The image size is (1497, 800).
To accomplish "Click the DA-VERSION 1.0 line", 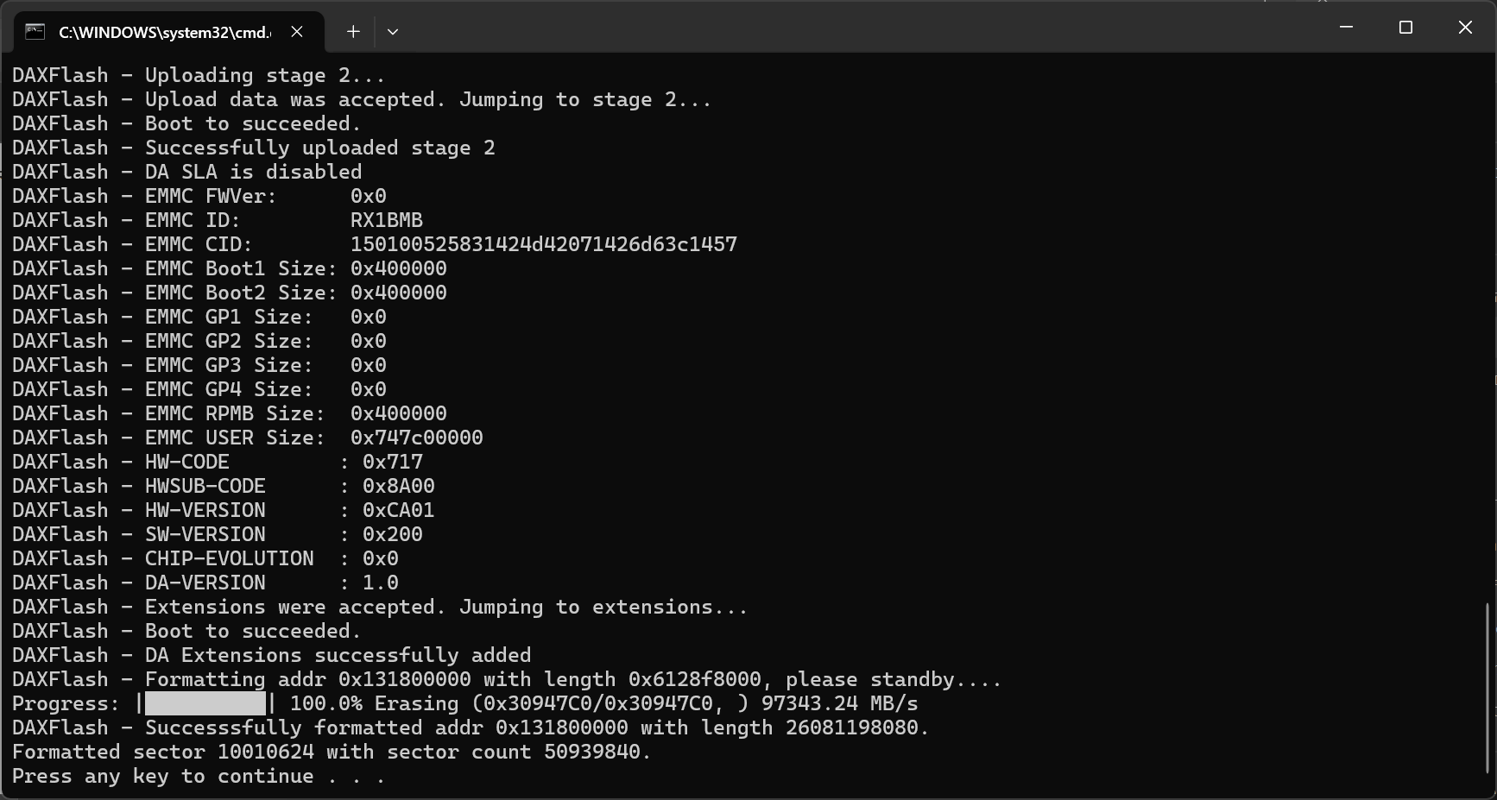I will (205, 583).
